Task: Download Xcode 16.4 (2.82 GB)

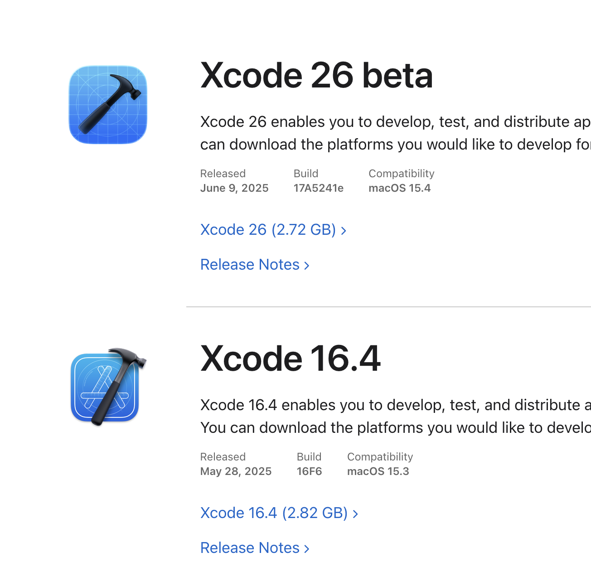Action: tap(279, 513)
